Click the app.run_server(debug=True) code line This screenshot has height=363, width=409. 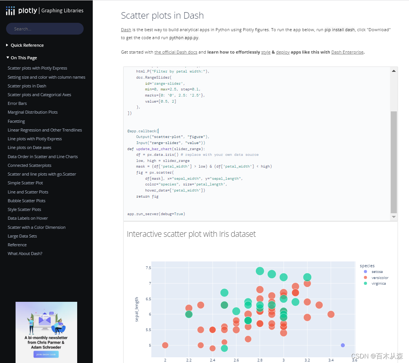[x=156, y=214]
